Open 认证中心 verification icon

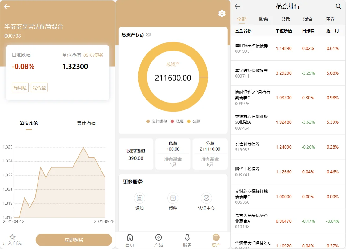(206, 198)
